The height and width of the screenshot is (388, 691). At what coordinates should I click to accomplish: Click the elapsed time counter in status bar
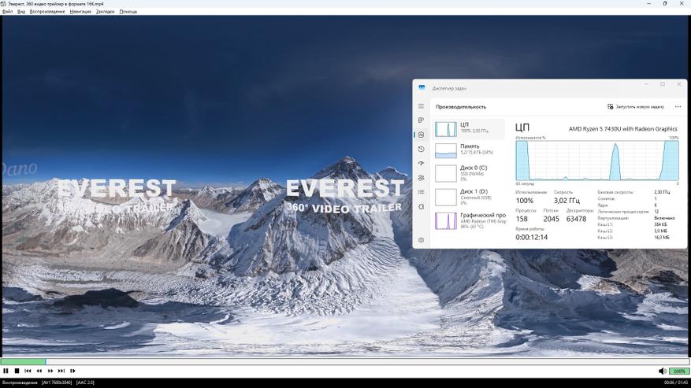(x=669, y=382)
